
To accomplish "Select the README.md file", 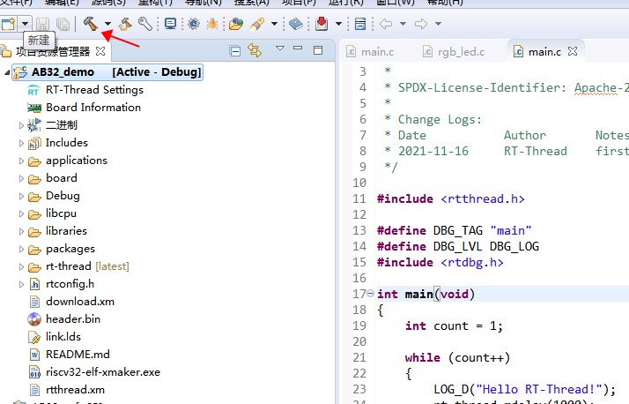I will click(78, 355).
